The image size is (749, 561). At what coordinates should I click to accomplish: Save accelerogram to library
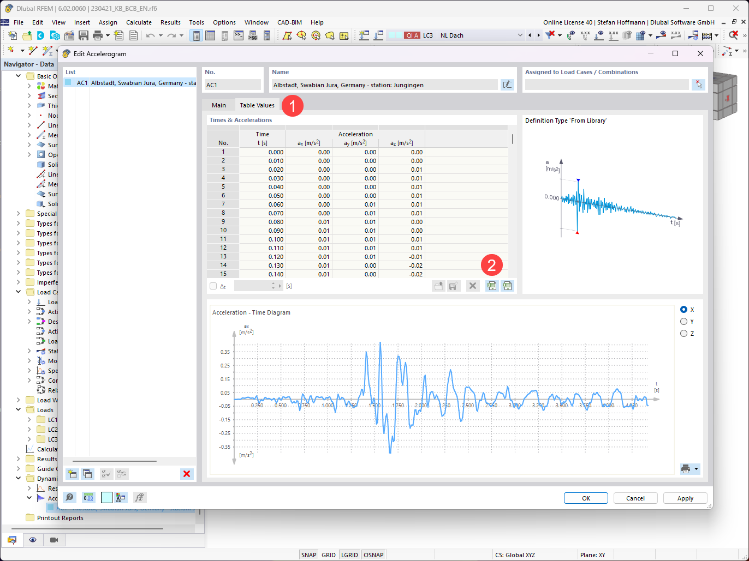pyautogui.click(x=453, y=285)
